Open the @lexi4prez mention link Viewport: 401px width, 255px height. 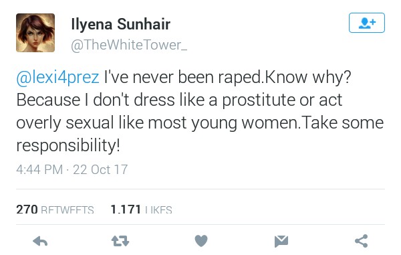[x=57, y=77]
